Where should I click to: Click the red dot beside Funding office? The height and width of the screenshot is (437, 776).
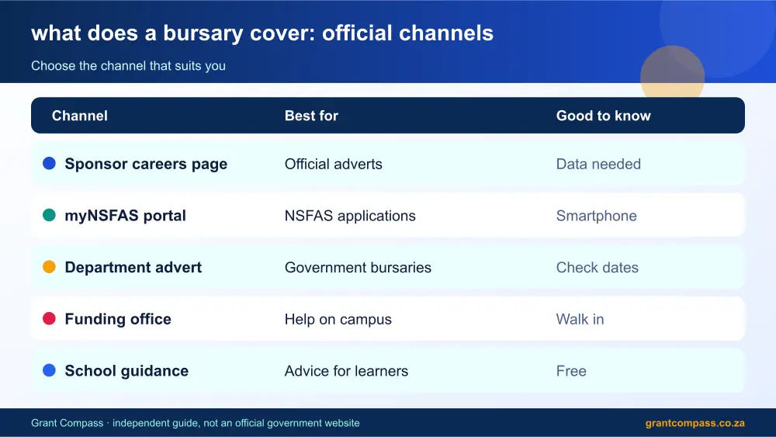(x=49, y=318)
